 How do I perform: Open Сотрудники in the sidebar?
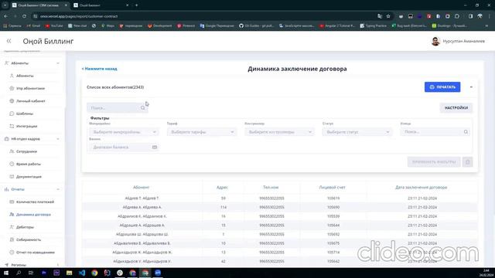click(26, 151)
